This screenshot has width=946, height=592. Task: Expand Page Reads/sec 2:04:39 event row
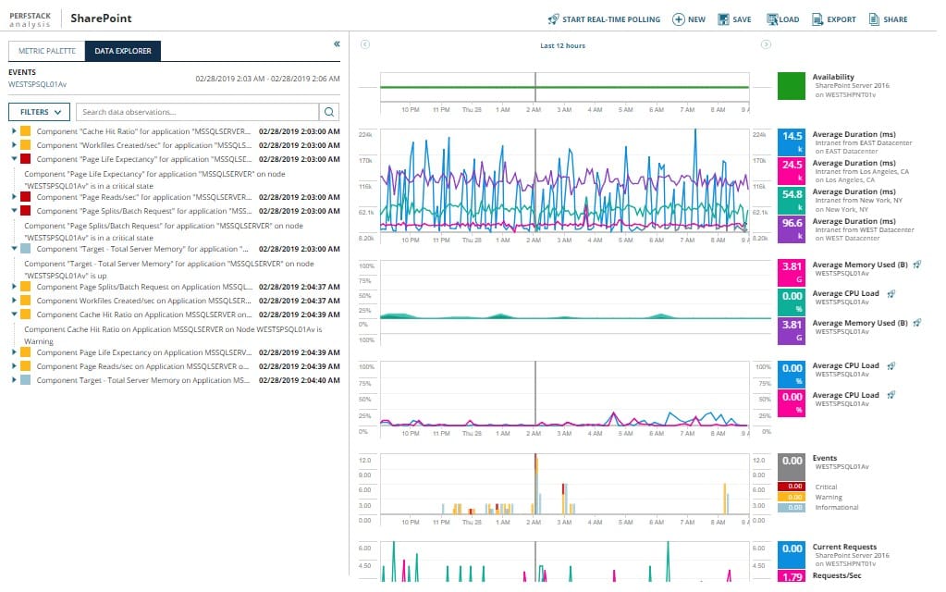click(13, 366)
